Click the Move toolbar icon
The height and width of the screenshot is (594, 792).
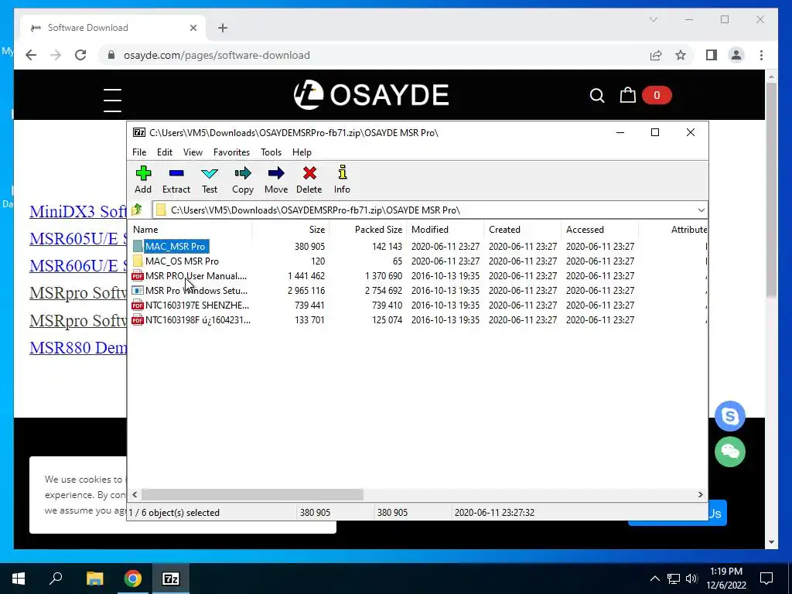tap(276, 174)
